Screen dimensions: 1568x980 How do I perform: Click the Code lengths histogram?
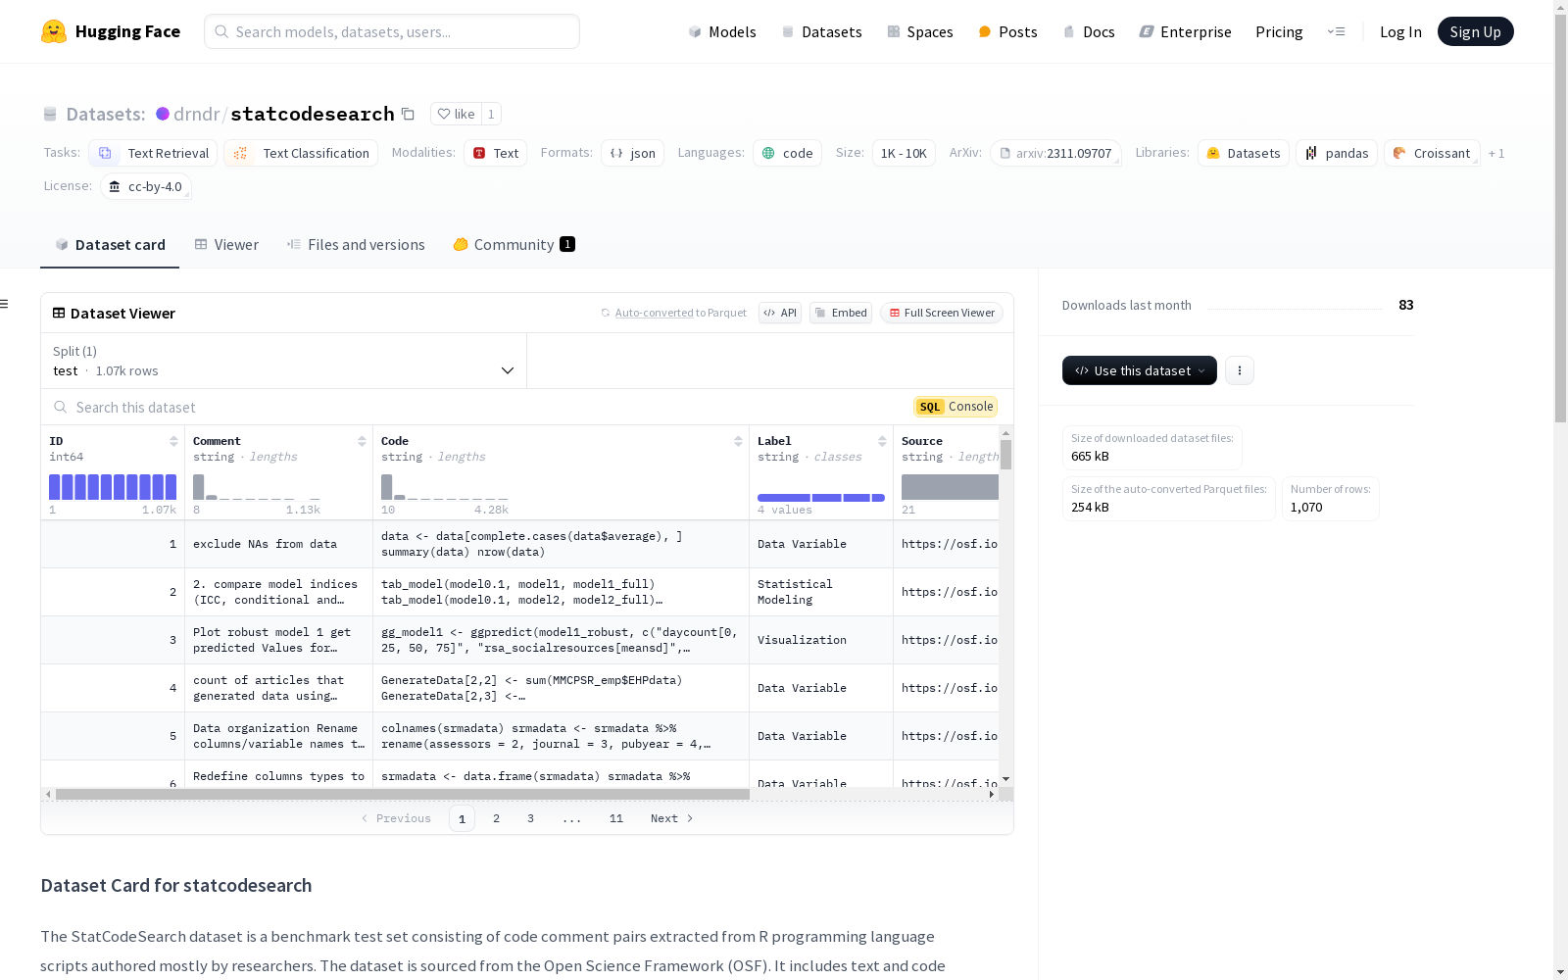[445, 487]
